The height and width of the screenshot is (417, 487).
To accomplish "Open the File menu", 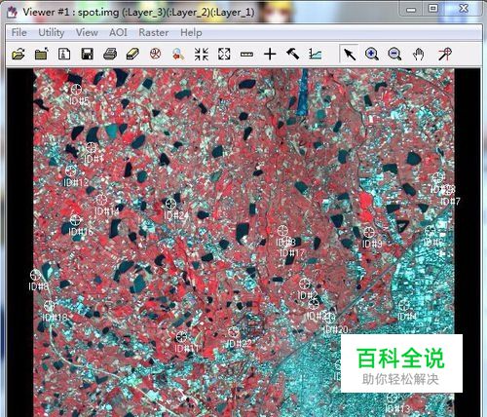I will [19, 32].
